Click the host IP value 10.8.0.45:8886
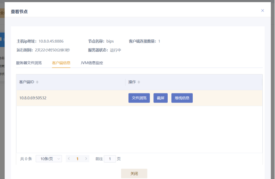 [x=51, y=41]
